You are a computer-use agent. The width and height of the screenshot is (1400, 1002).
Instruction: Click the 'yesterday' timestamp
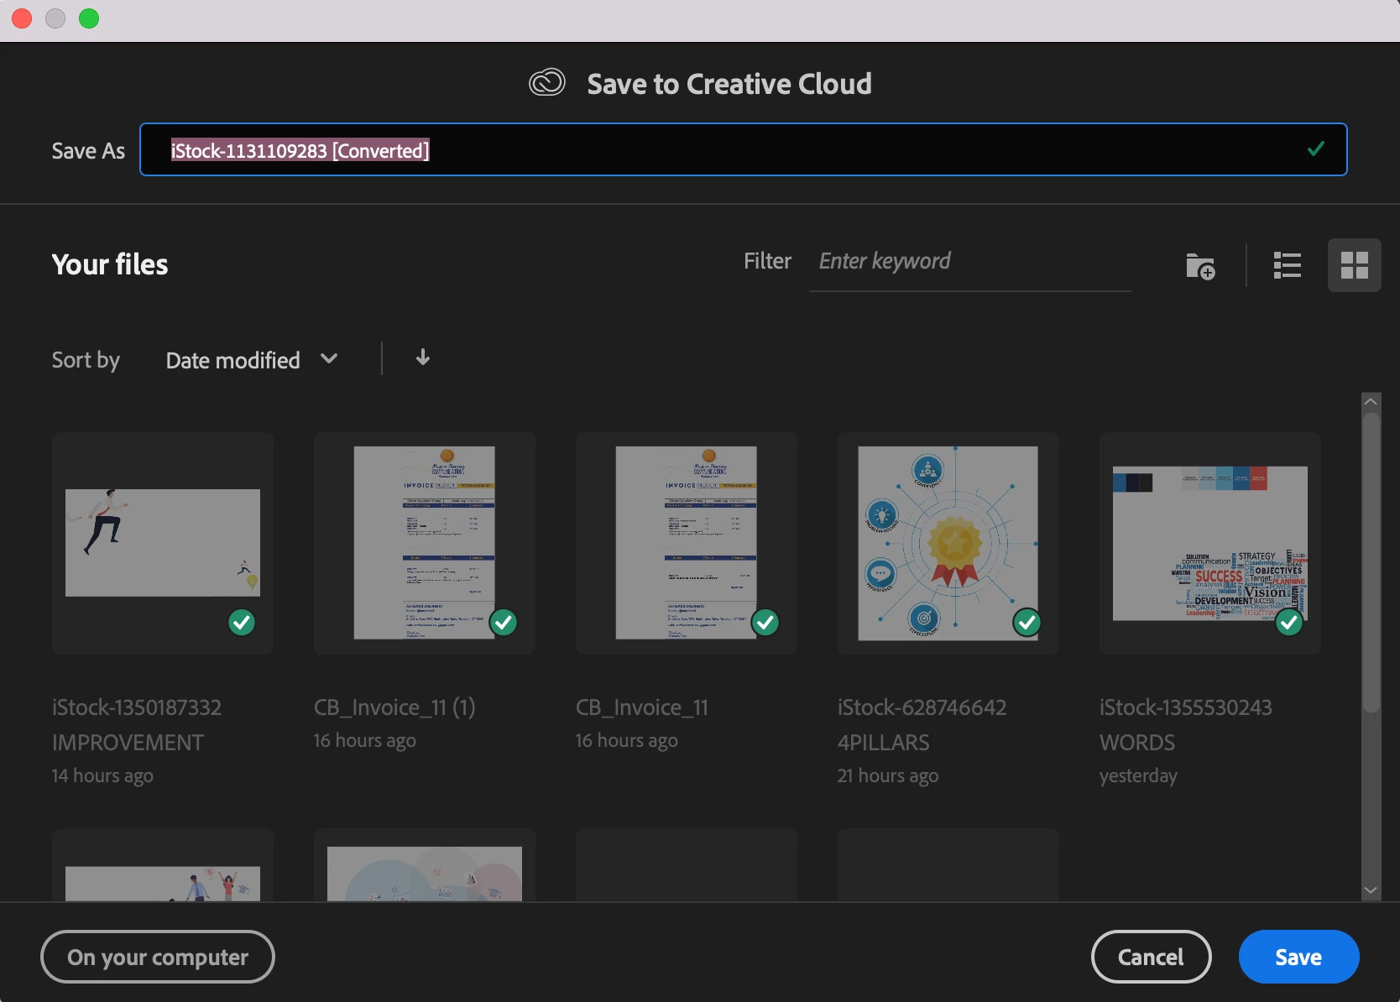(1138, 775)
